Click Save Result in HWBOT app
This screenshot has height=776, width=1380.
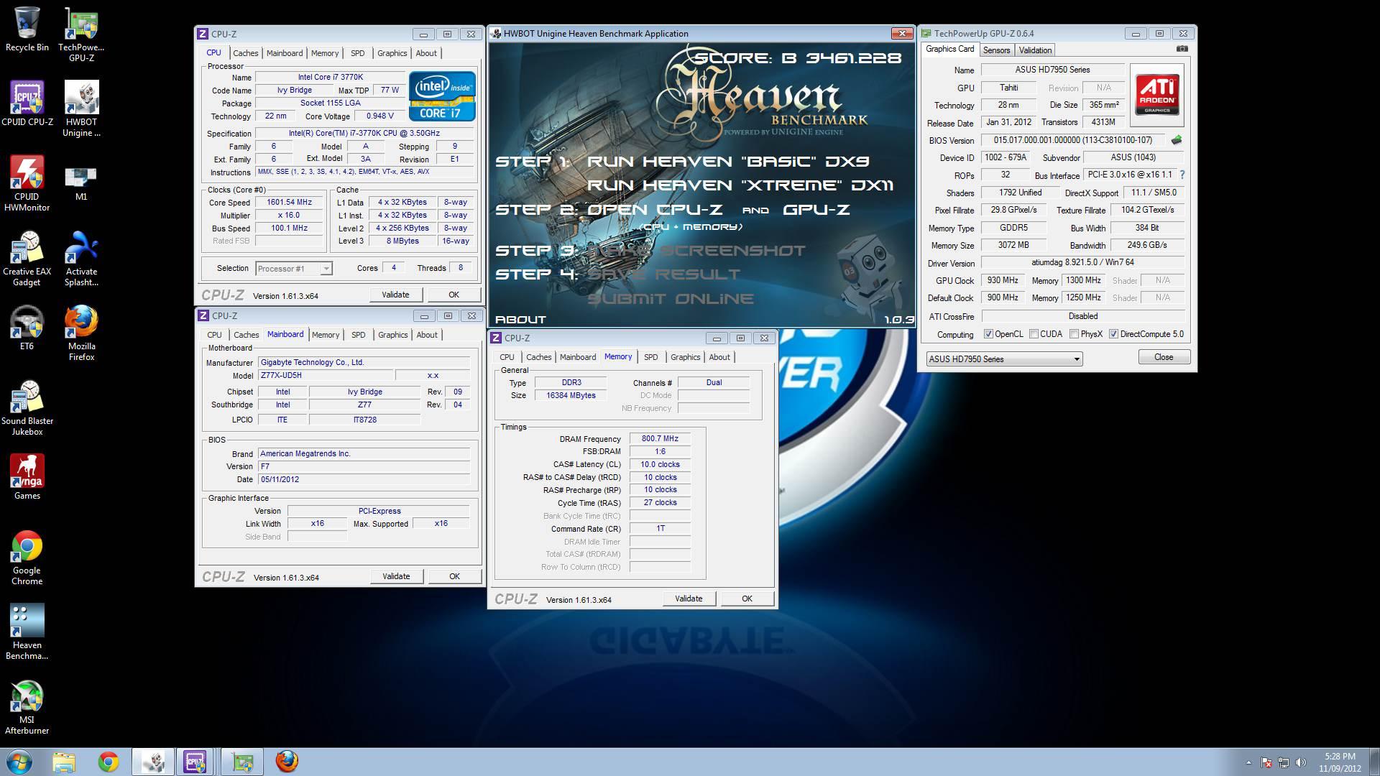663,274
